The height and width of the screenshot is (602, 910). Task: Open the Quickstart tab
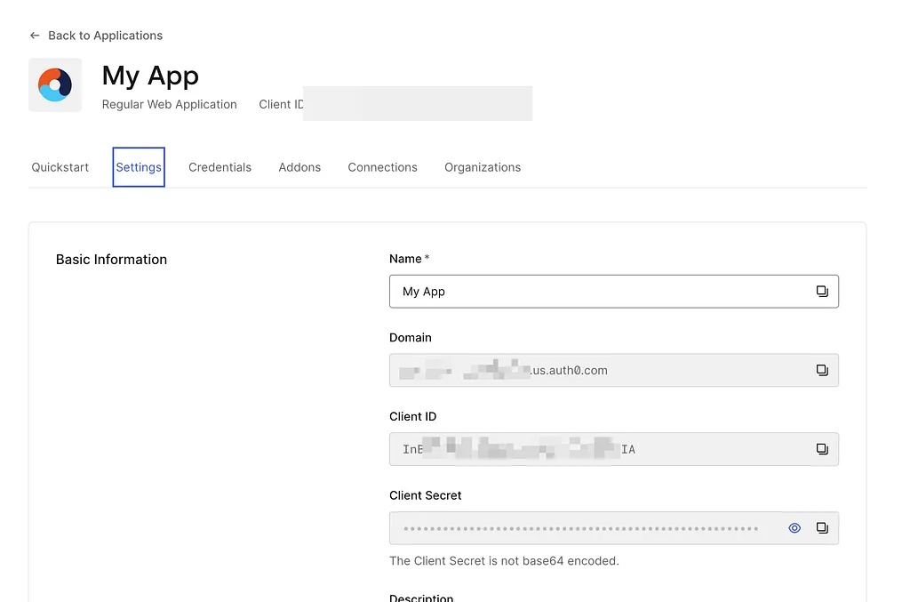coord(60,167)
